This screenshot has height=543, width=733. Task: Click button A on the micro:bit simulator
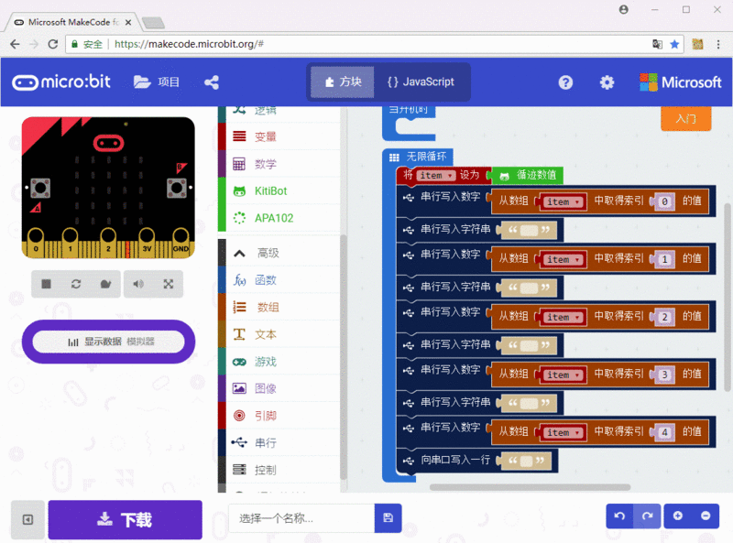(x=40, y=188)
